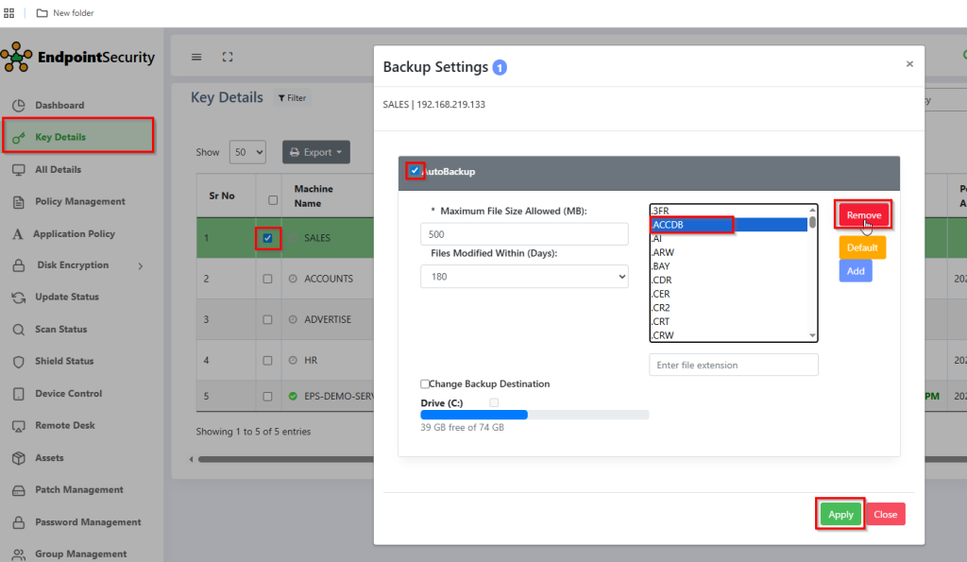Click the Update Status refresh icon

(17, 298)
